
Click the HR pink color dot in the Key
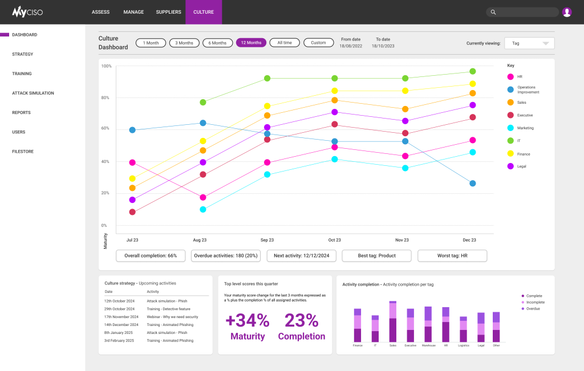click(510, 77)
